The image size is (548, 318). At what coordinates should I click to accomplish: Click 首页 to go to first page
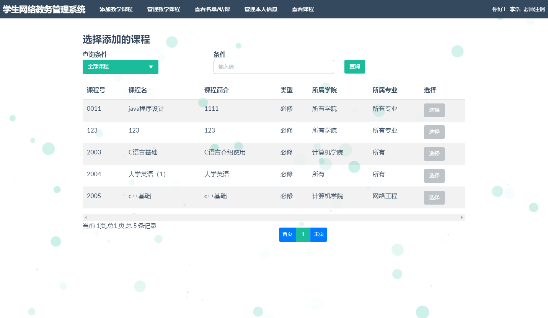tap(287, 234)
